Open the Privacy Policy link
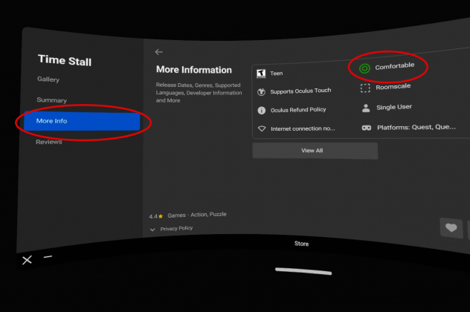The height and width of the screenshot is (312, 470). click(x=176, y=229)
